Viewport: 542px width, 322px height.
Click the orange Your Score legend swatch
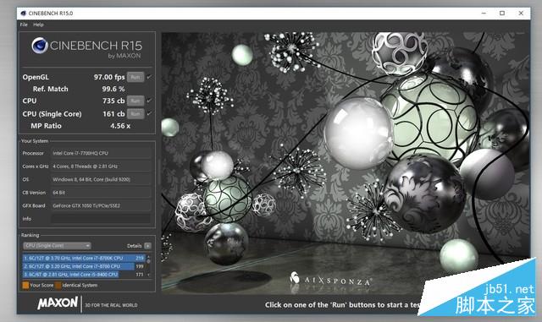point(25,285)
